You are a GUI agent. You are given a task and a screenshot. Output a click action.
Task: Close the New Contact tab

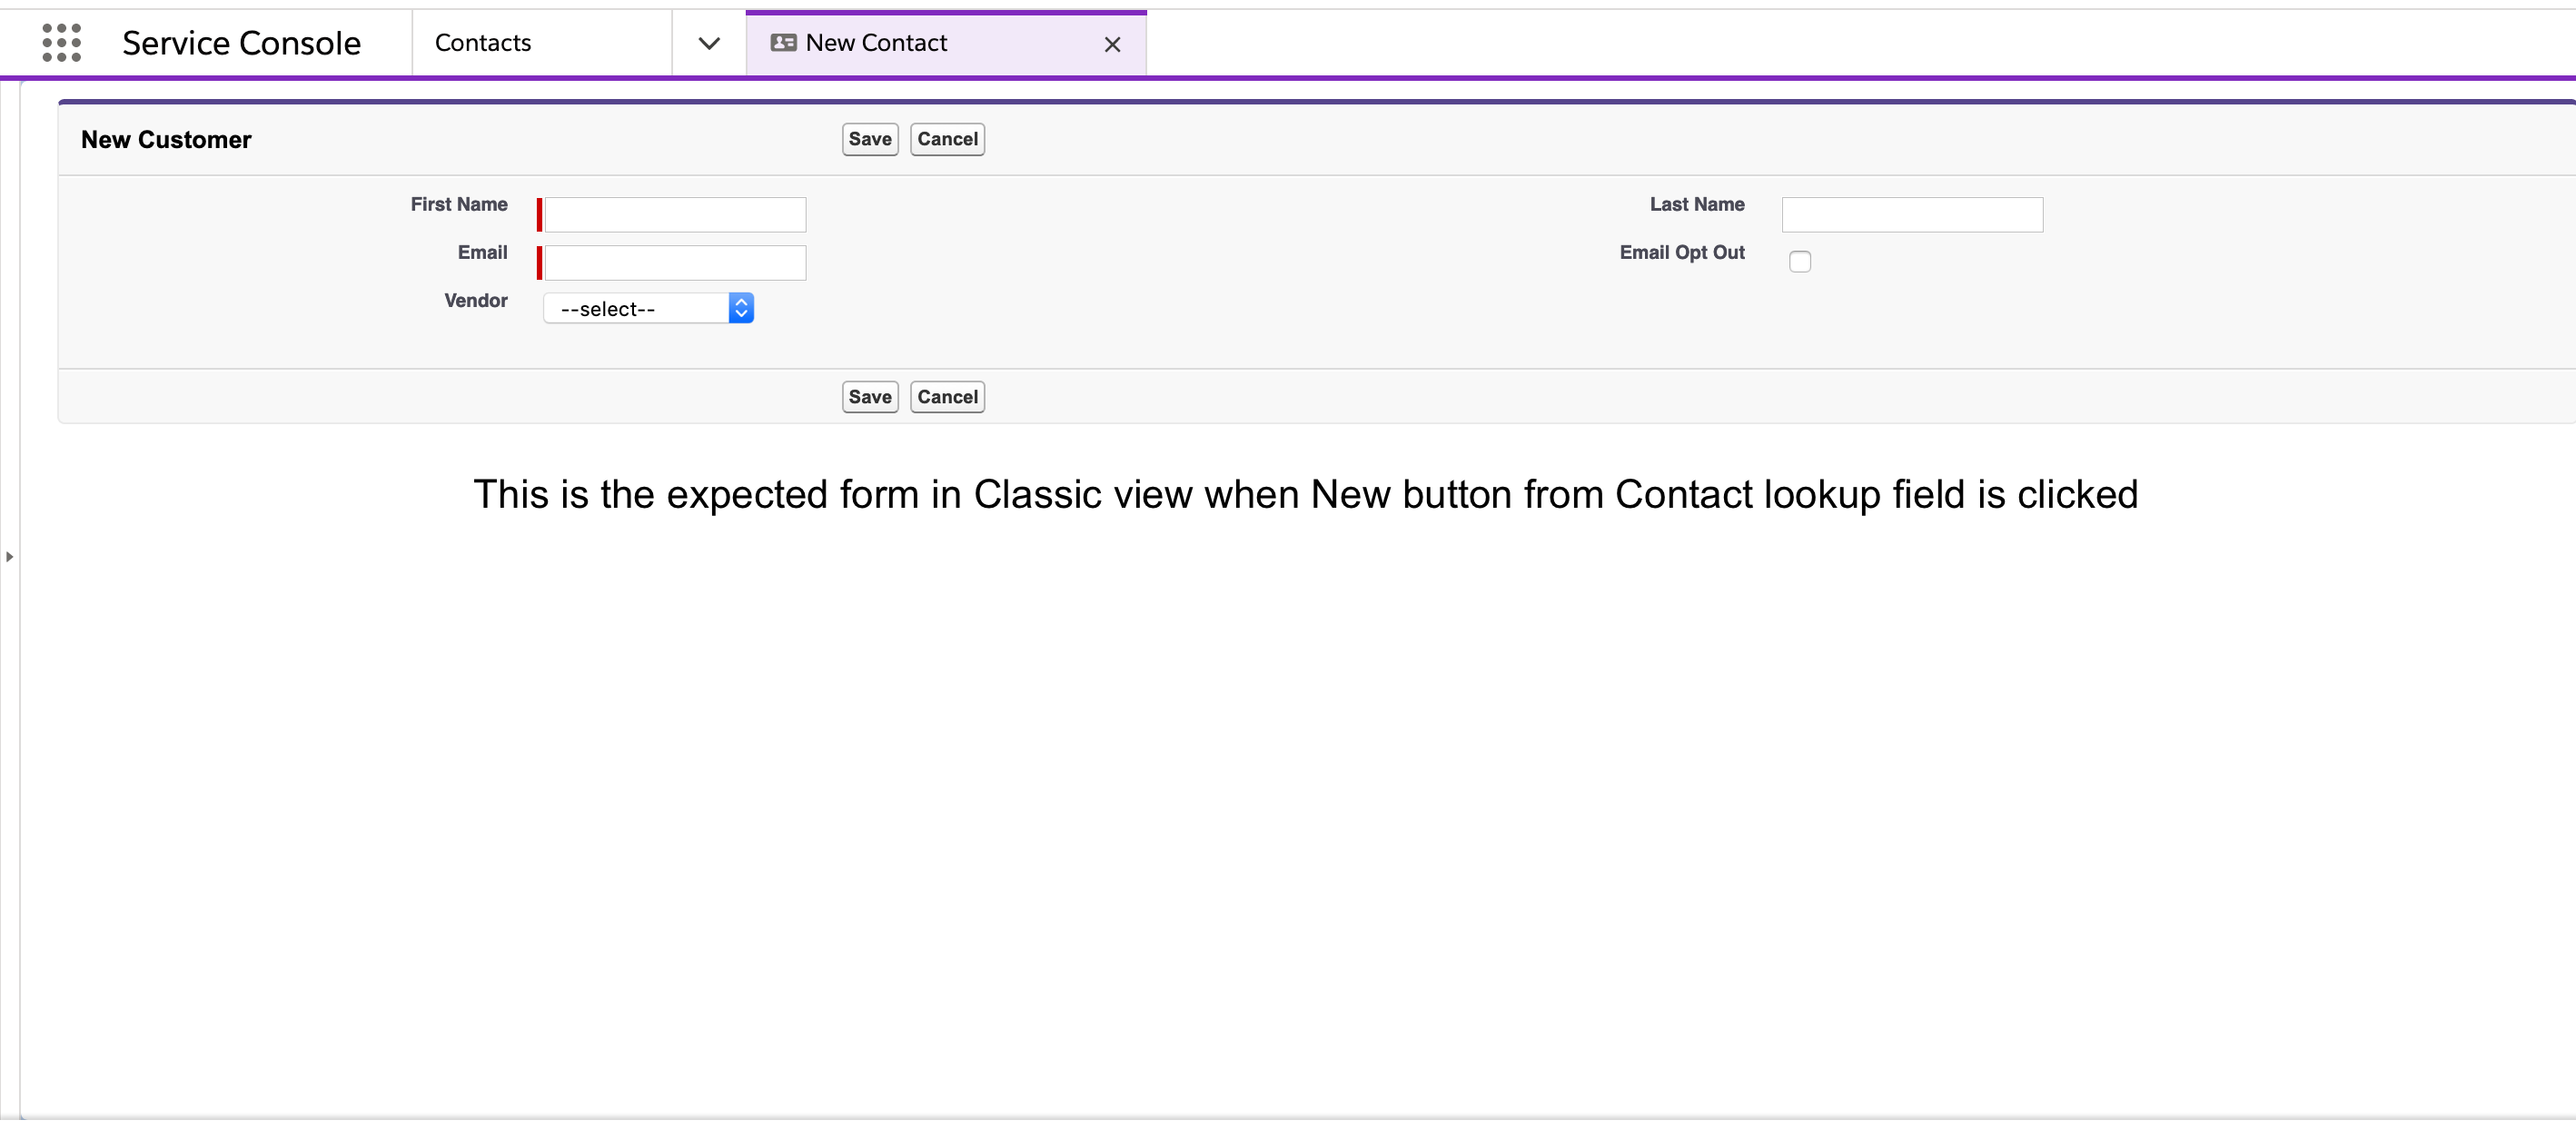1111,44
